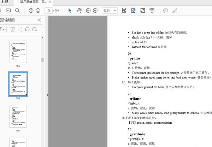The height and width of the screenshot is (147, 212).
Task: Open thumbnails panel options dropdown
Action: (2, 29)
